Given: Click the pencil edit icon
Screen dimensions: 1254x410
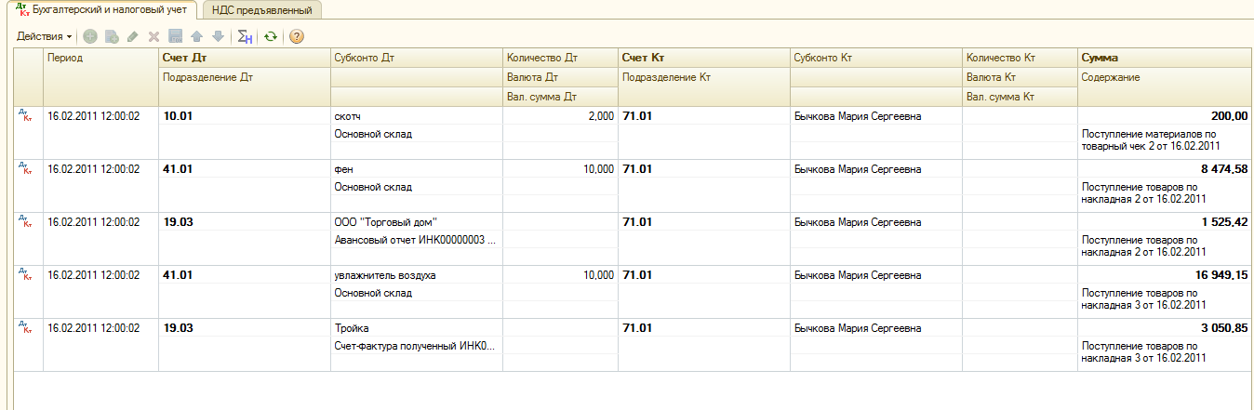Looking at the screenshot, I should point(133,36).
